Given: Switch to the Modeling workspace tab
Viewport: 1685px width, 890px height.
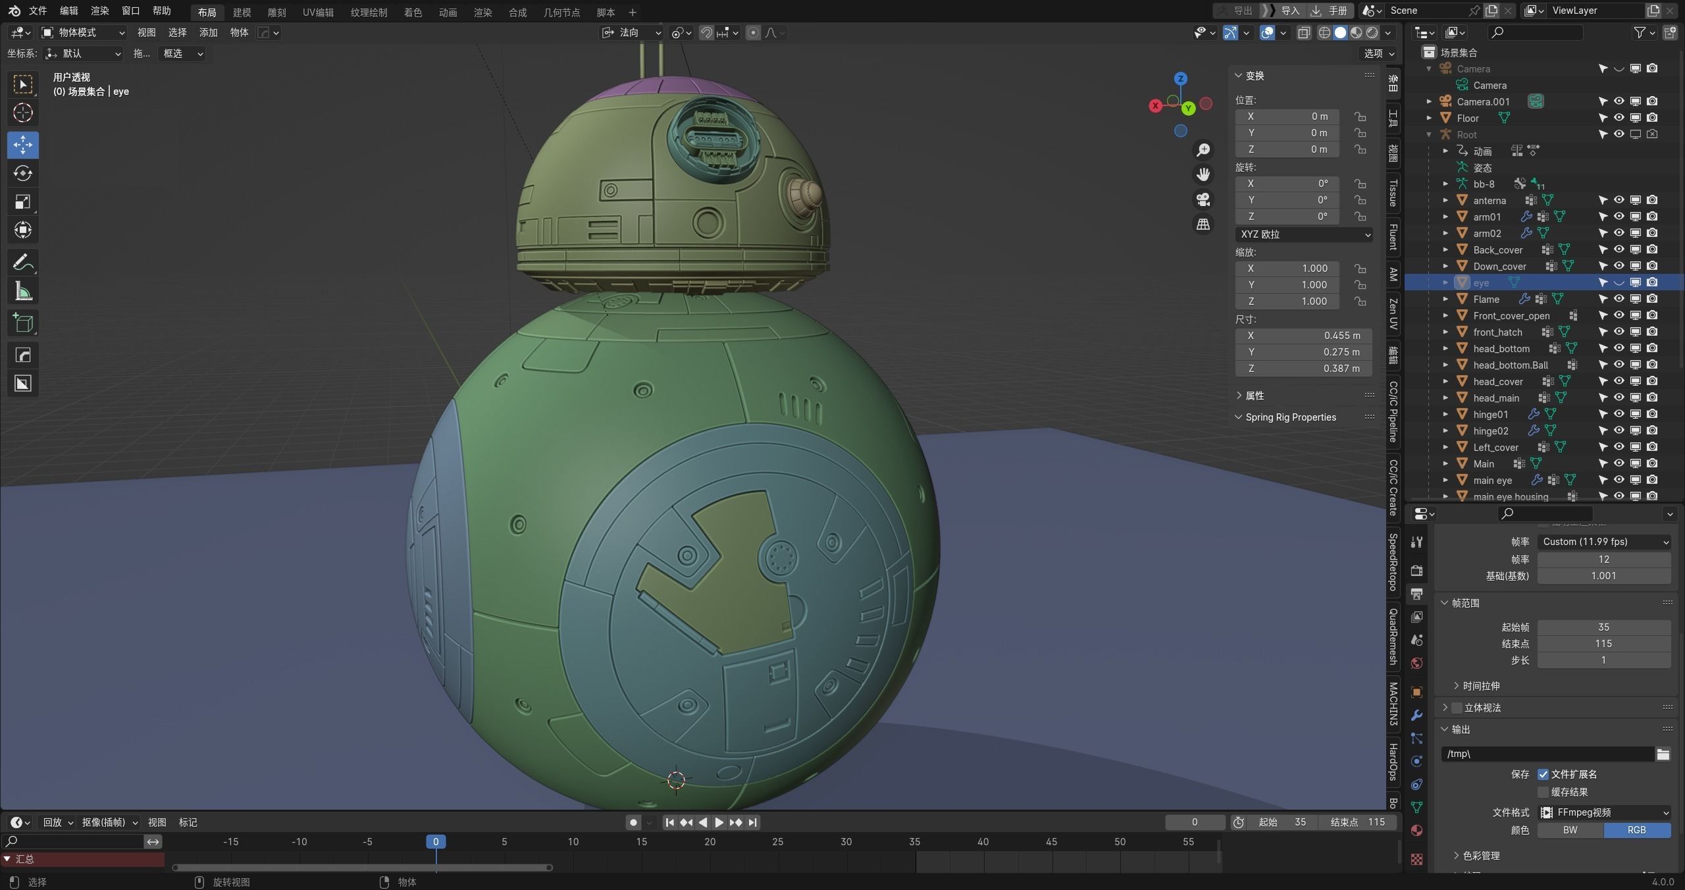Looking at the screenshot, I should tap(242, 13).
